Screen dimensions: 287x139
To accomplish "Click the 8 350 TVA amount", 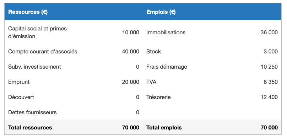I will (x=271, y=82).
